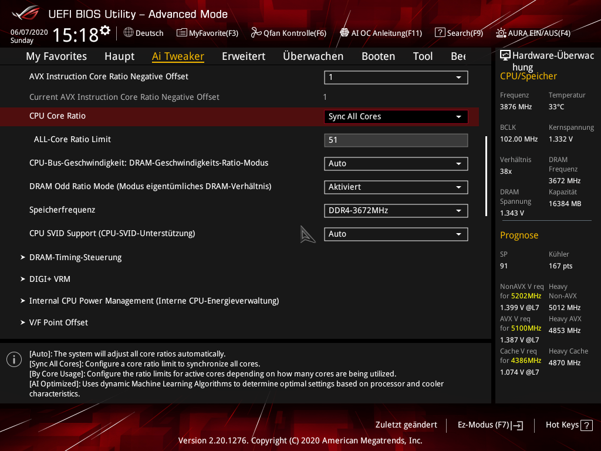601x451 pixels.
Task: Expand DIGI+ VRM submenu
Action: coord(50,279)
